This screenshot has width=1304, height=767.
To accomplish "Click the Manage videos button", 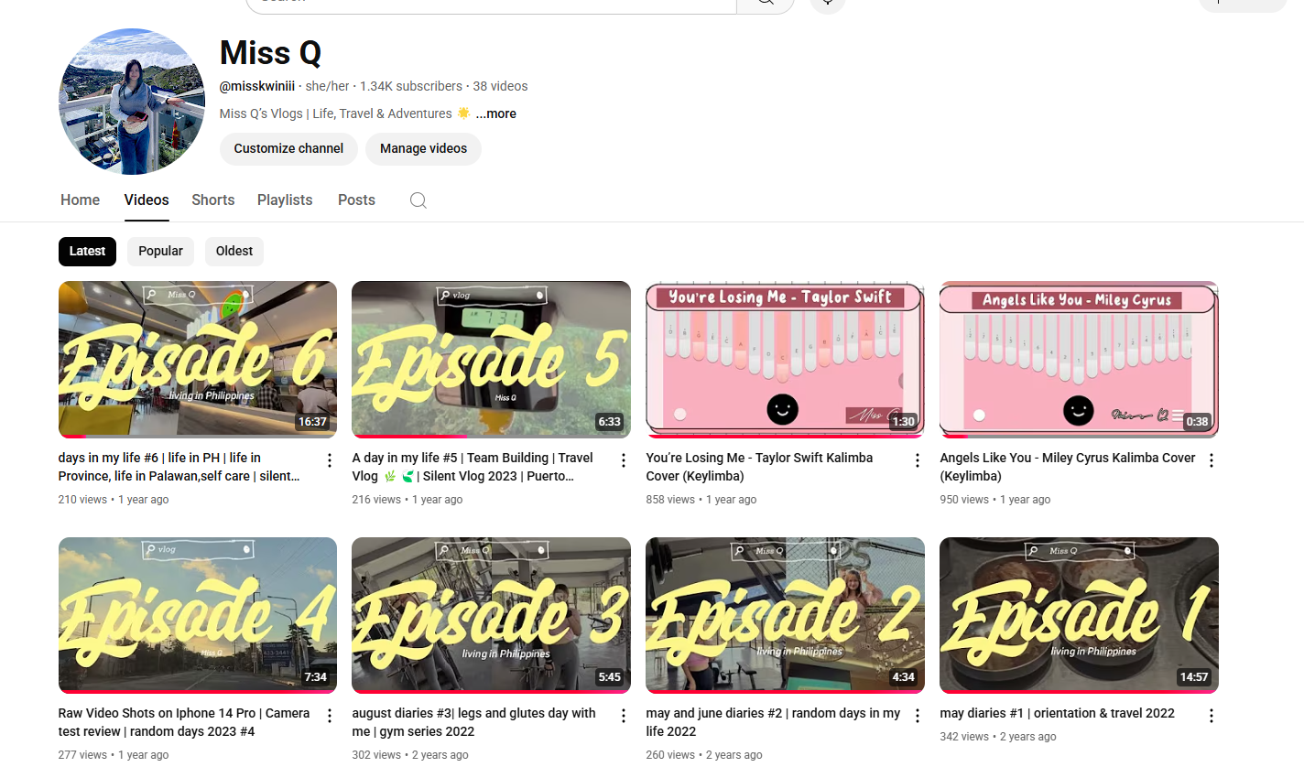I will point(423,148).
